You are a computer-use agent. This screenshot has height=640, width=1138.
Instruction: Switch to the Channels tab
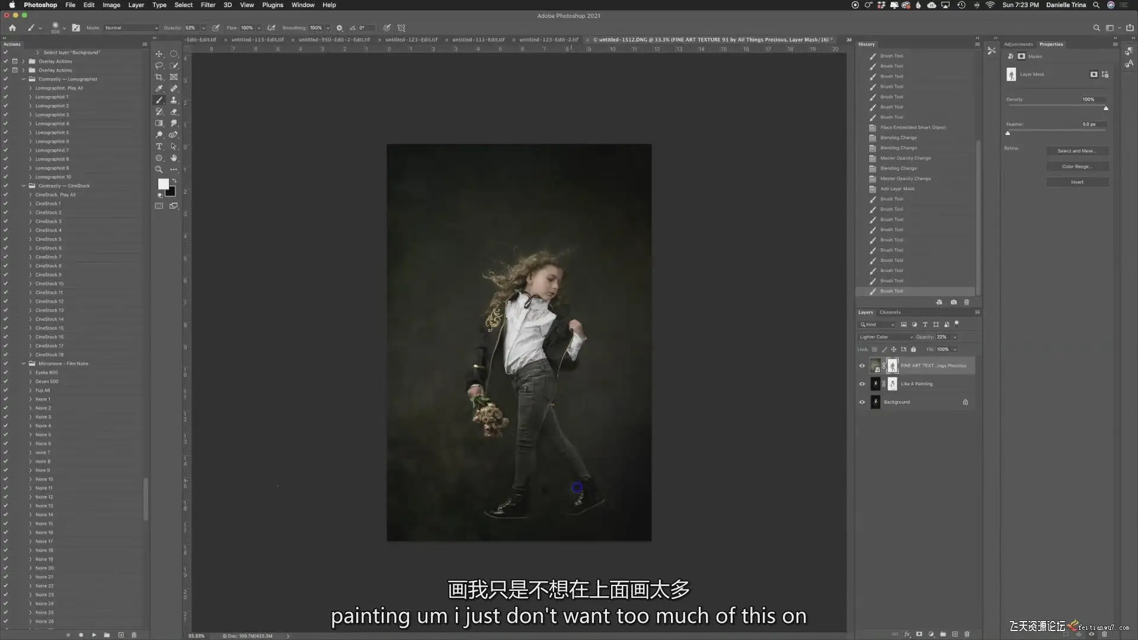[890, 312]
